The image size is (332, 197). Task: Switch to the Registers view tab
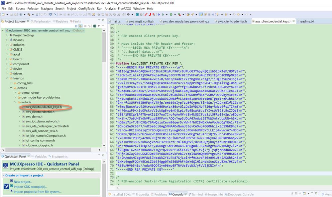point(60,21)
